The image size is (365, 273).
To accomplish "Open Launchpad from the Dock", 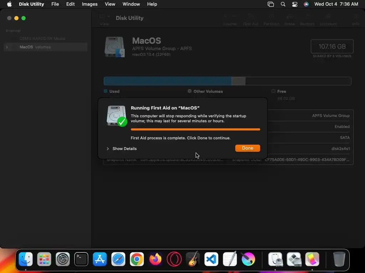I will coord(44,259).
